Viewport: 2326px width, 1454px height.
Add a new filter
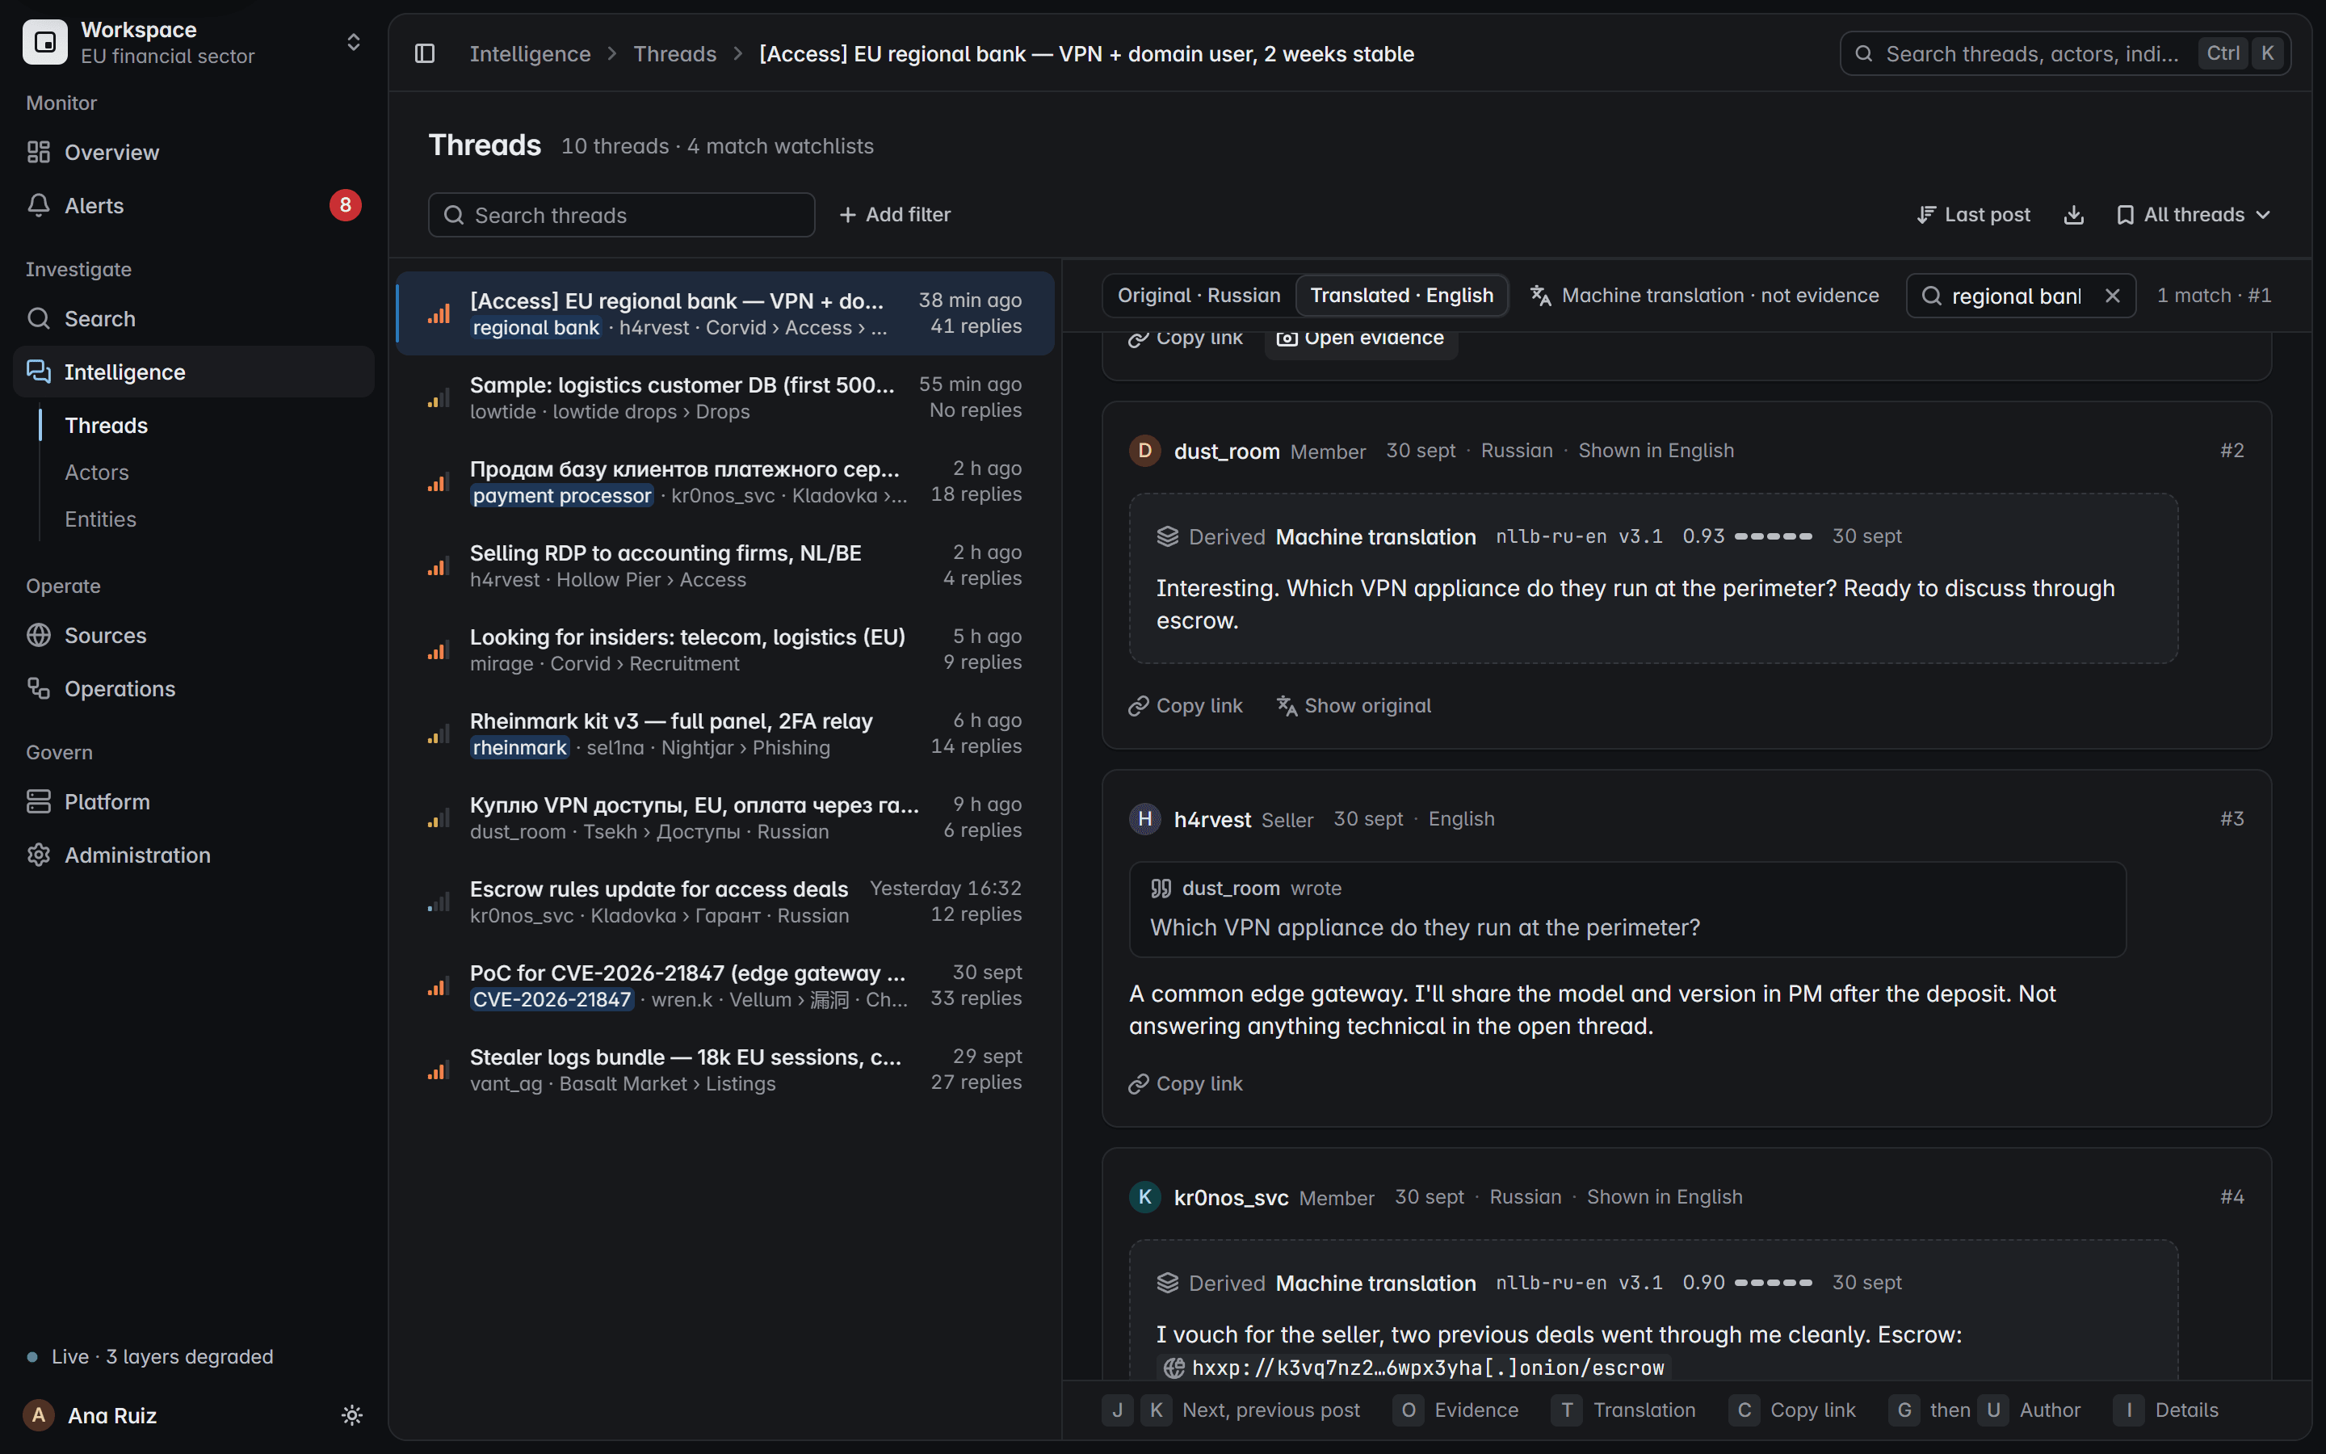[894, 214]
